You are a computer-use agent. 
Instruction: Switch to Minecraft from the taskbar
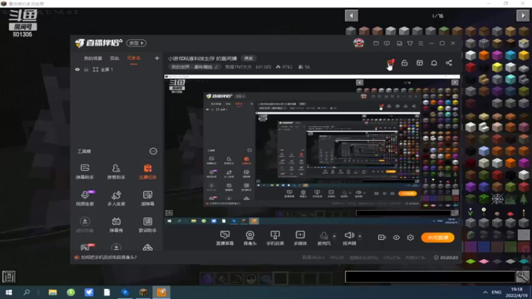tap(143, 292)
